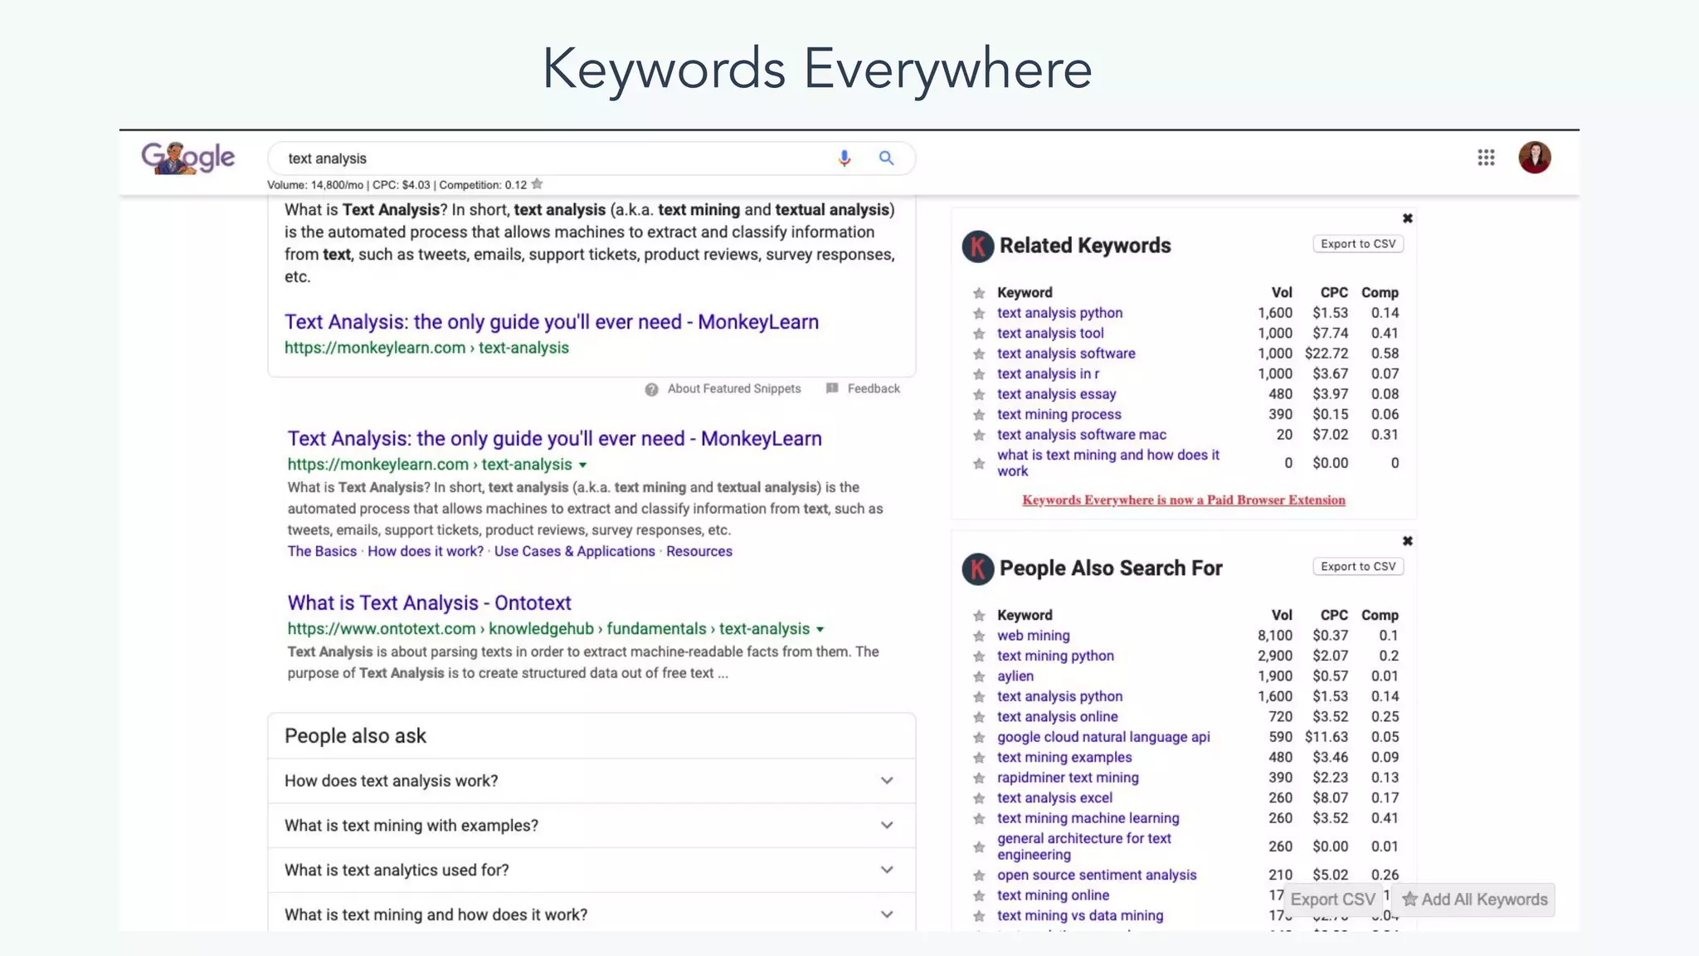
Task: Expand 'What is text analytics used for?'
Action: pos(591,870)
